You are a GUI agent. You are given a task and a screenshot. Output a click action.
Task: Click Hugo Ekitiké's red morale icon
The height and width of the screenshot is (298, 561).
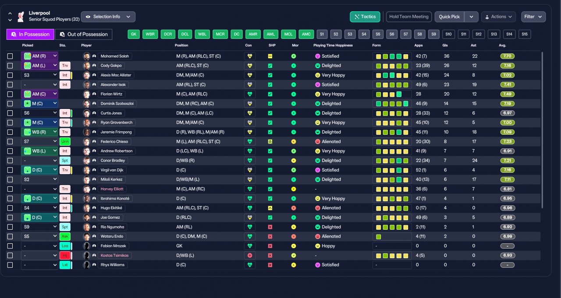pos(294,208)
